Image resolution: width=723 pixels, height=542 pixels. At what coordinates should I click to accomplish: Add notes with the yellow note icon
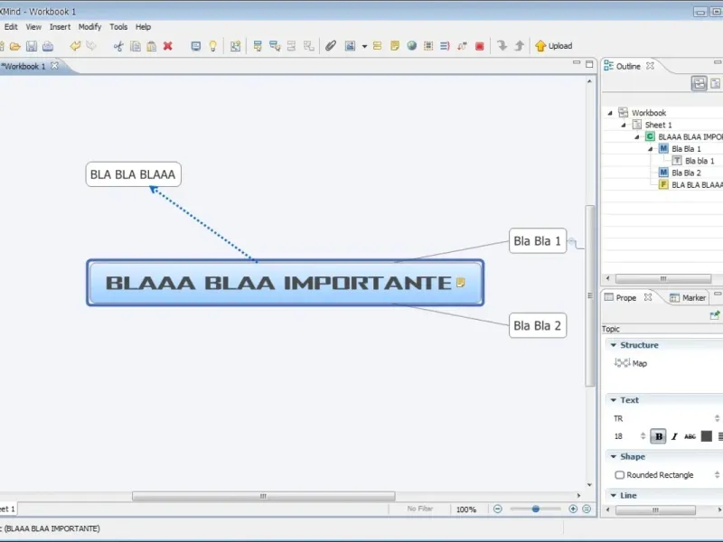pos(395,46)
